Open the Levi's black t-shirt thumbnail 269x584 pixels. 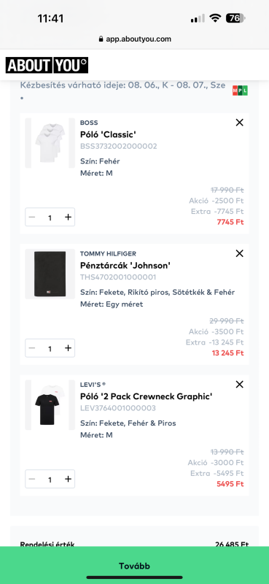[x=50, y=405]
